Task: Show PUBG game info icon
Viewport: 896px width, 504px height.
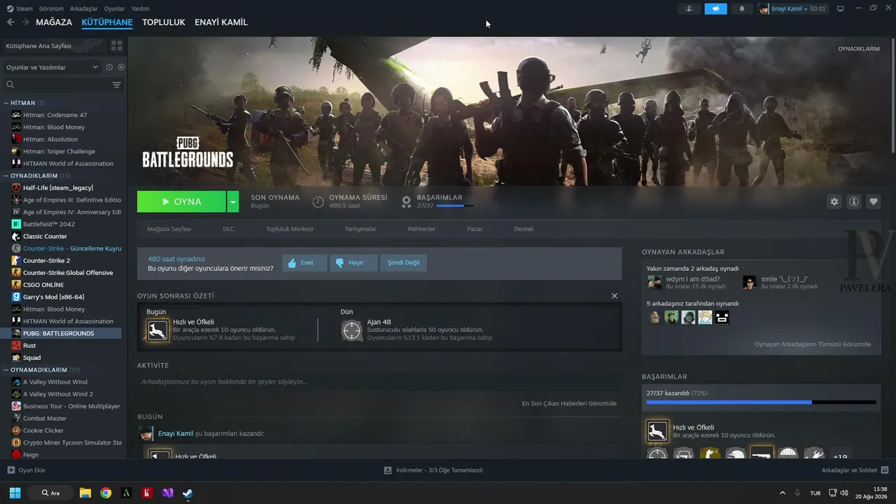Action: (x=854, y=202)
